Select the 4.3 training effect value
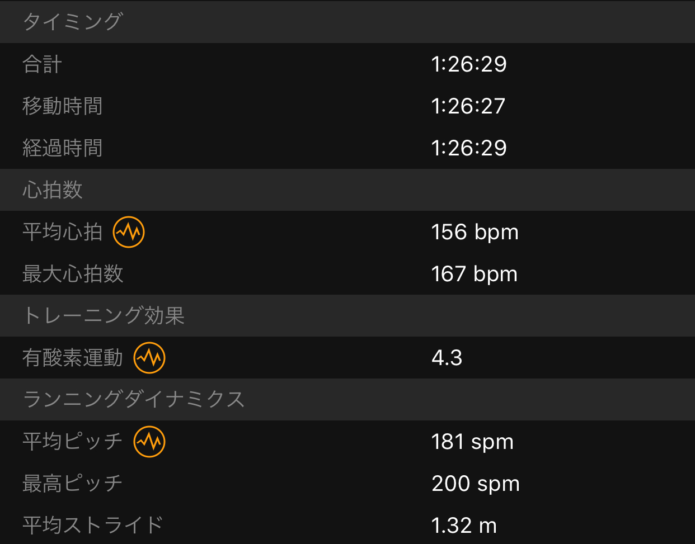 click(x=447, y=358)
